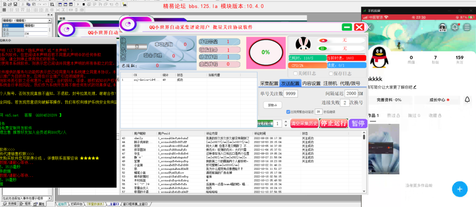Switch to the 内容设置 tab
Screen dimensions: 476x207
pos(312,84)
